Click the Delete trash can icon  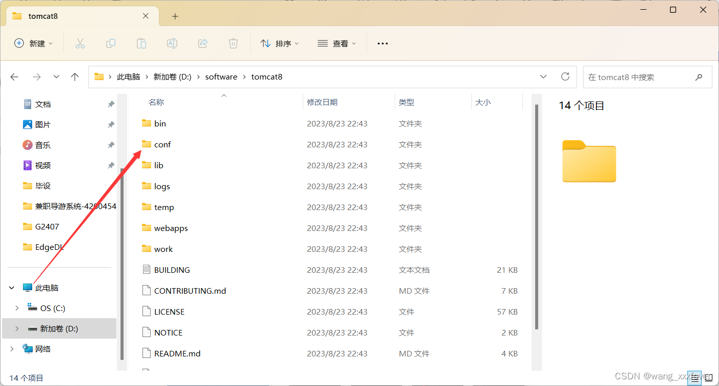click(233, 43)
